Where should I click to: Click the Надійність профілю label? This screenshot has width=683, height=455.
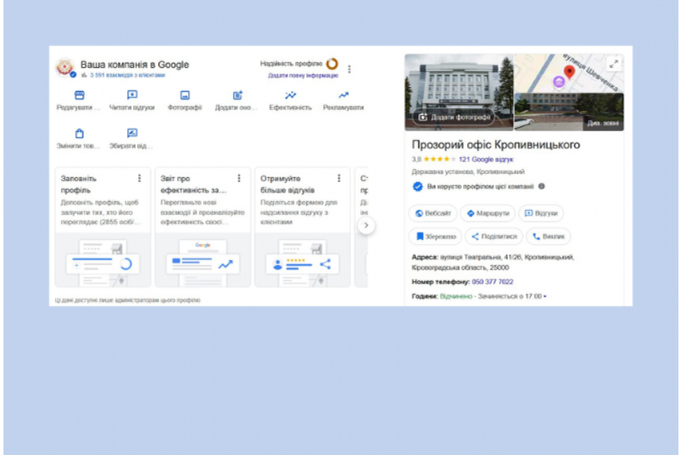pos(291,64)
